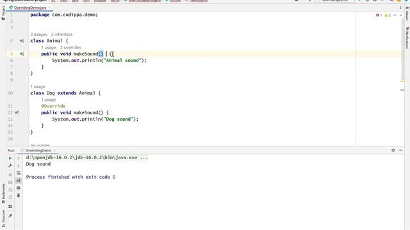Viewport: 410px width, 230px height.
Task: Go to next highlighted error arrow
Action: click(400, 15)
